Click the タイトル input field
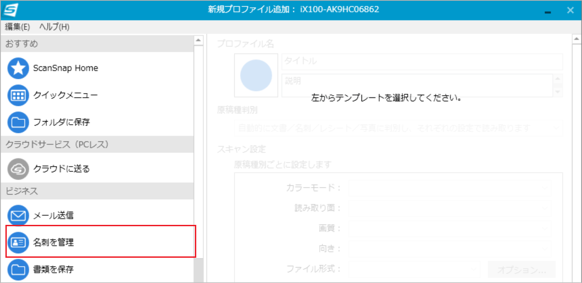This screenshot has height=283, width=582. click(x=421, y=61)
